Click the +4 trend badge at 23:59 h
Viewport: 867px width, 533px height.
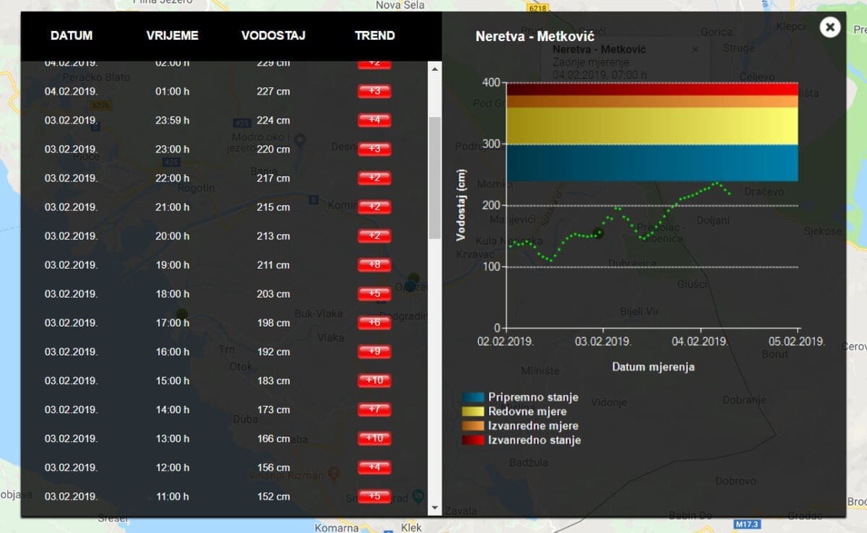374,120
